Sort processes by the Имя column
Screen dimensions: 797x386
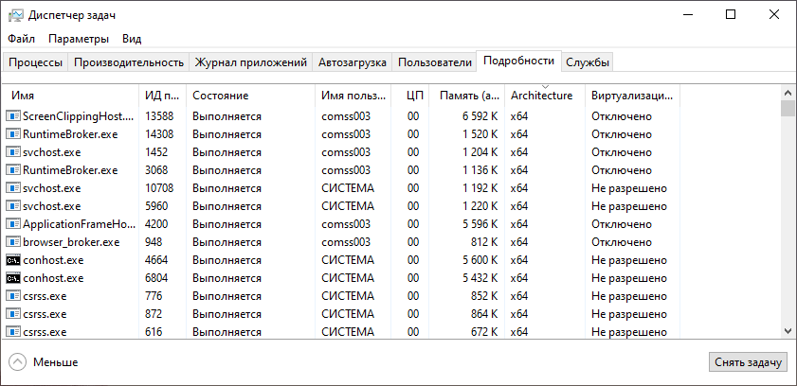(x=24, y=96)
